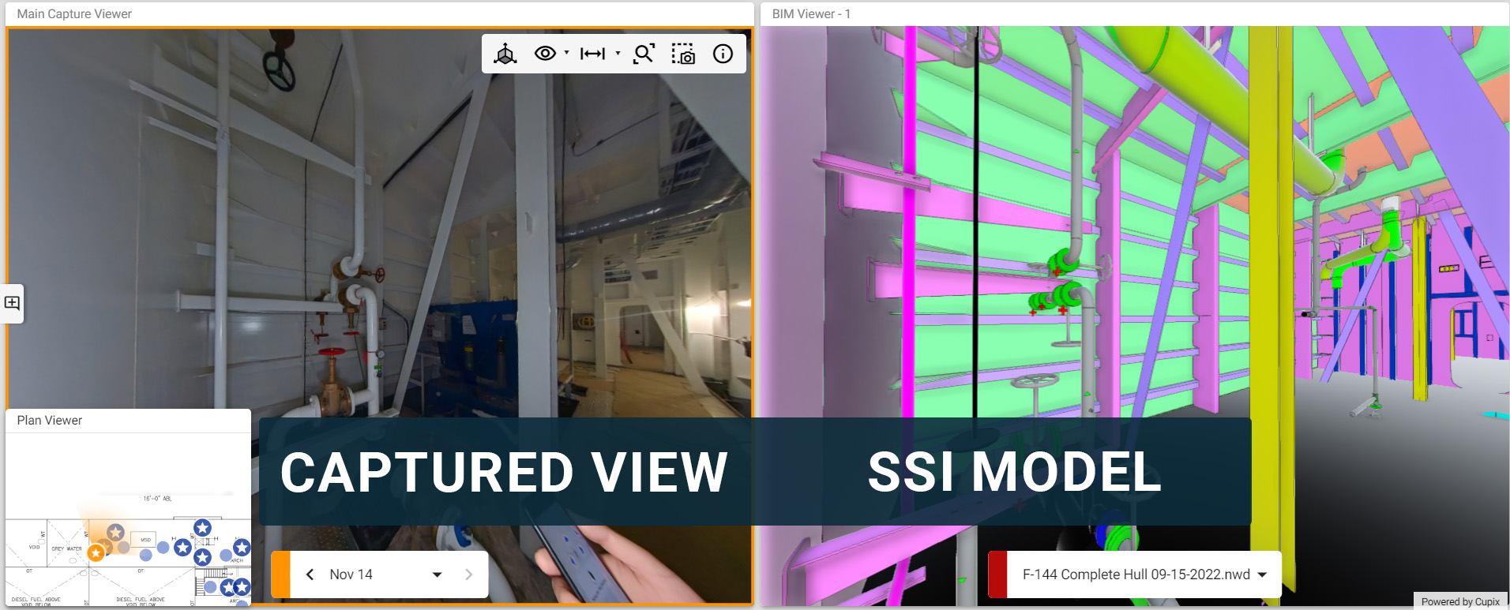Open the info circle icon
The height and width of the screenshot is (610, 1510).
pos(723,54)
